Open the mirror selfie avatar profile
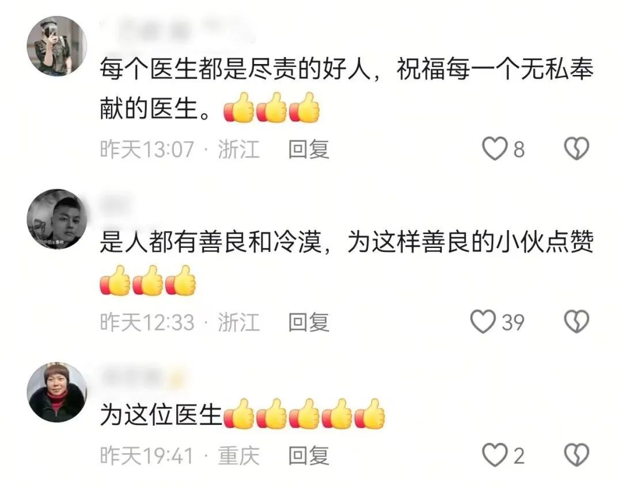This screenshot has width=622, height=489. (56, 46)
